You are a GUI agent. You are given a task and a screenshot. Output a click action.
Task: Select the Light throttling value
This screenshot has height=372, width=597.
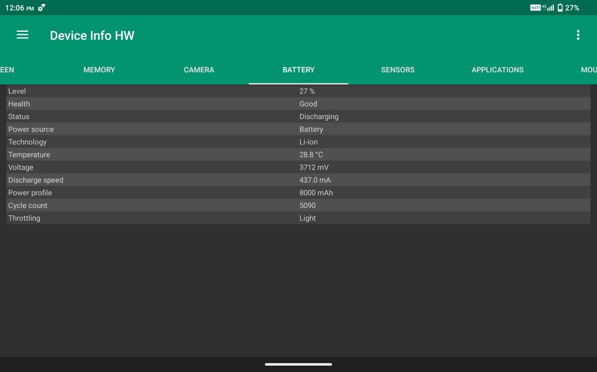point(307,218)
